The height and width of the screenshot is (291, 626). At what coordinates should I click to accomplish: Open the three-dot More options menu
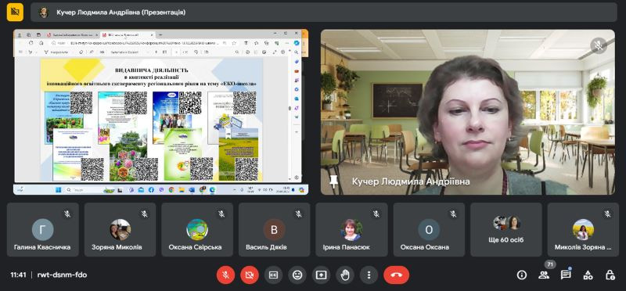(x=369, y=275)
